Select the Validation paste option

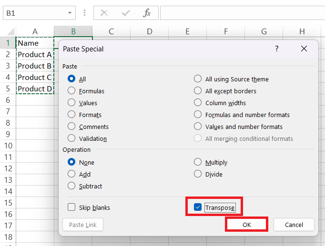(x=87, y=138)
